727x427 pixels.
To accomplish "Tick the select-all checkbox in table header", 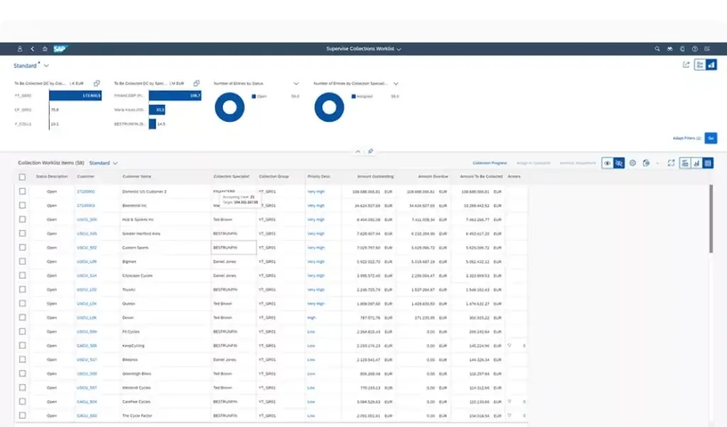I will point(22,177).
